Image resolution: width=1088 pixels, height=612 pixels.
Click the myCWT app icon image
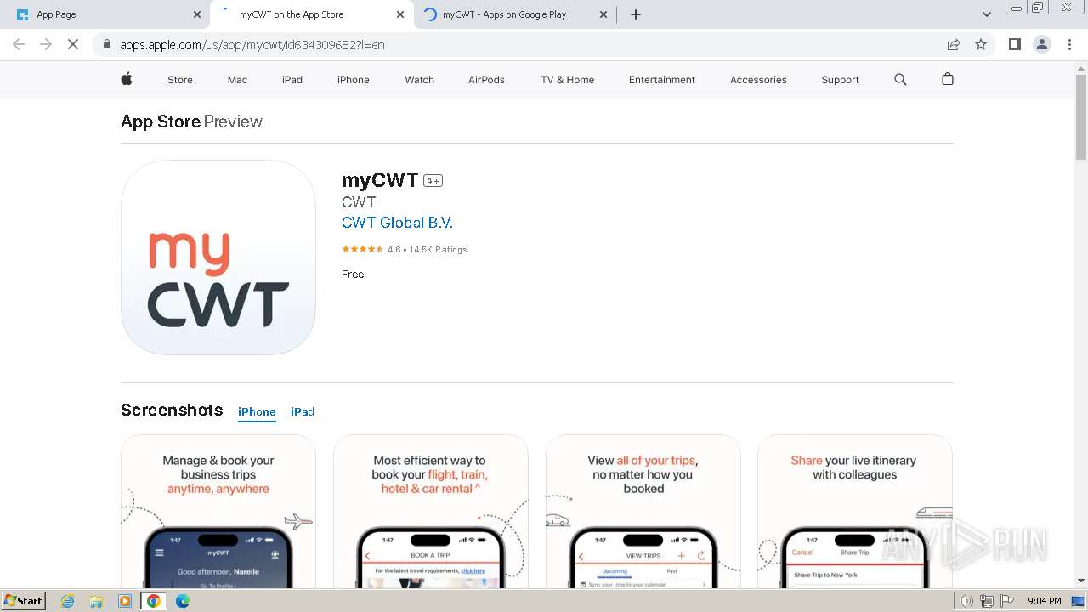pos(218,258)
